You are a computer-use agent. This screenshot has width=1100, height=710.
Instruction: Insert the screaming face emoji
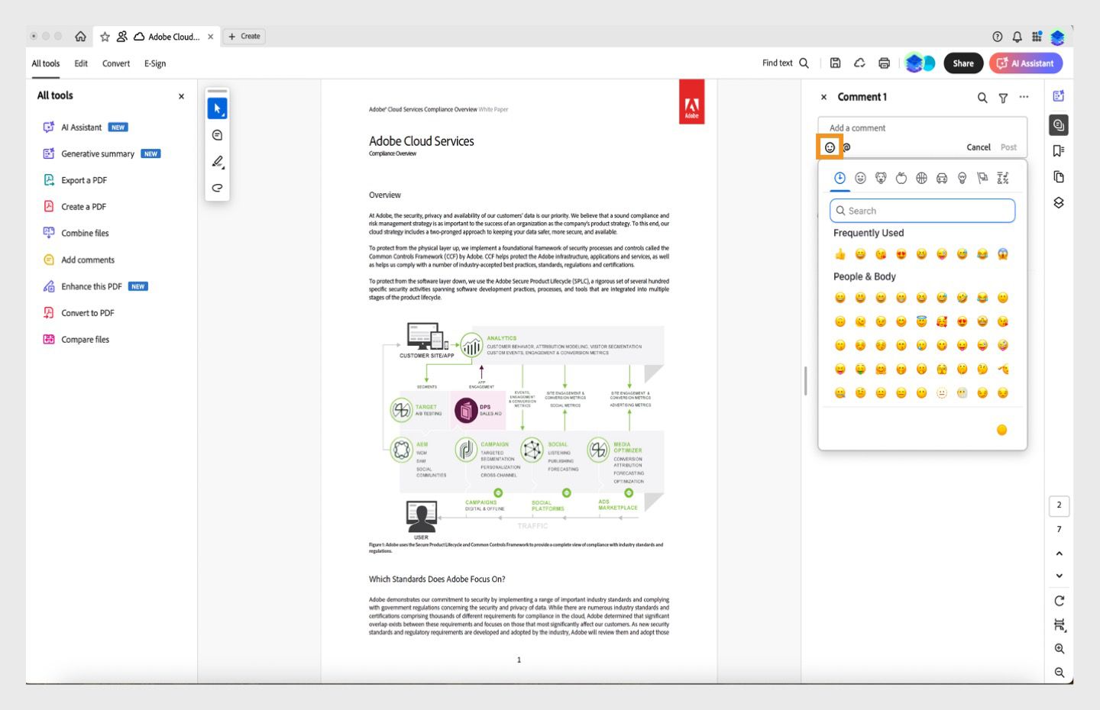pos(1003,254)
